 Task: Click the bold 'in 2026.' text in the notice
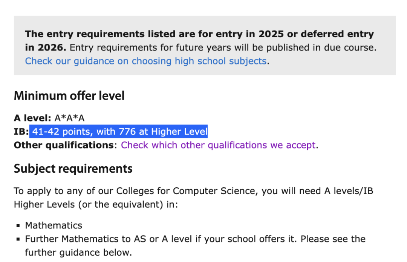[46, 47]
